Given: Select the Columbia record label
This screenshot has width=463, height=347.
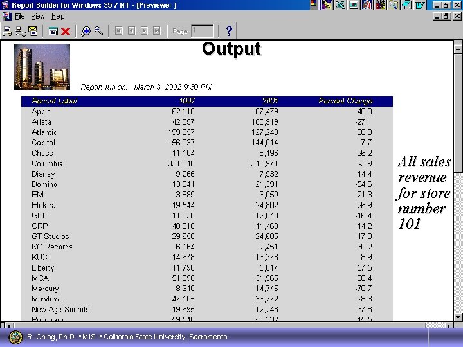Looking at the screenshot, I should point(47,163).
